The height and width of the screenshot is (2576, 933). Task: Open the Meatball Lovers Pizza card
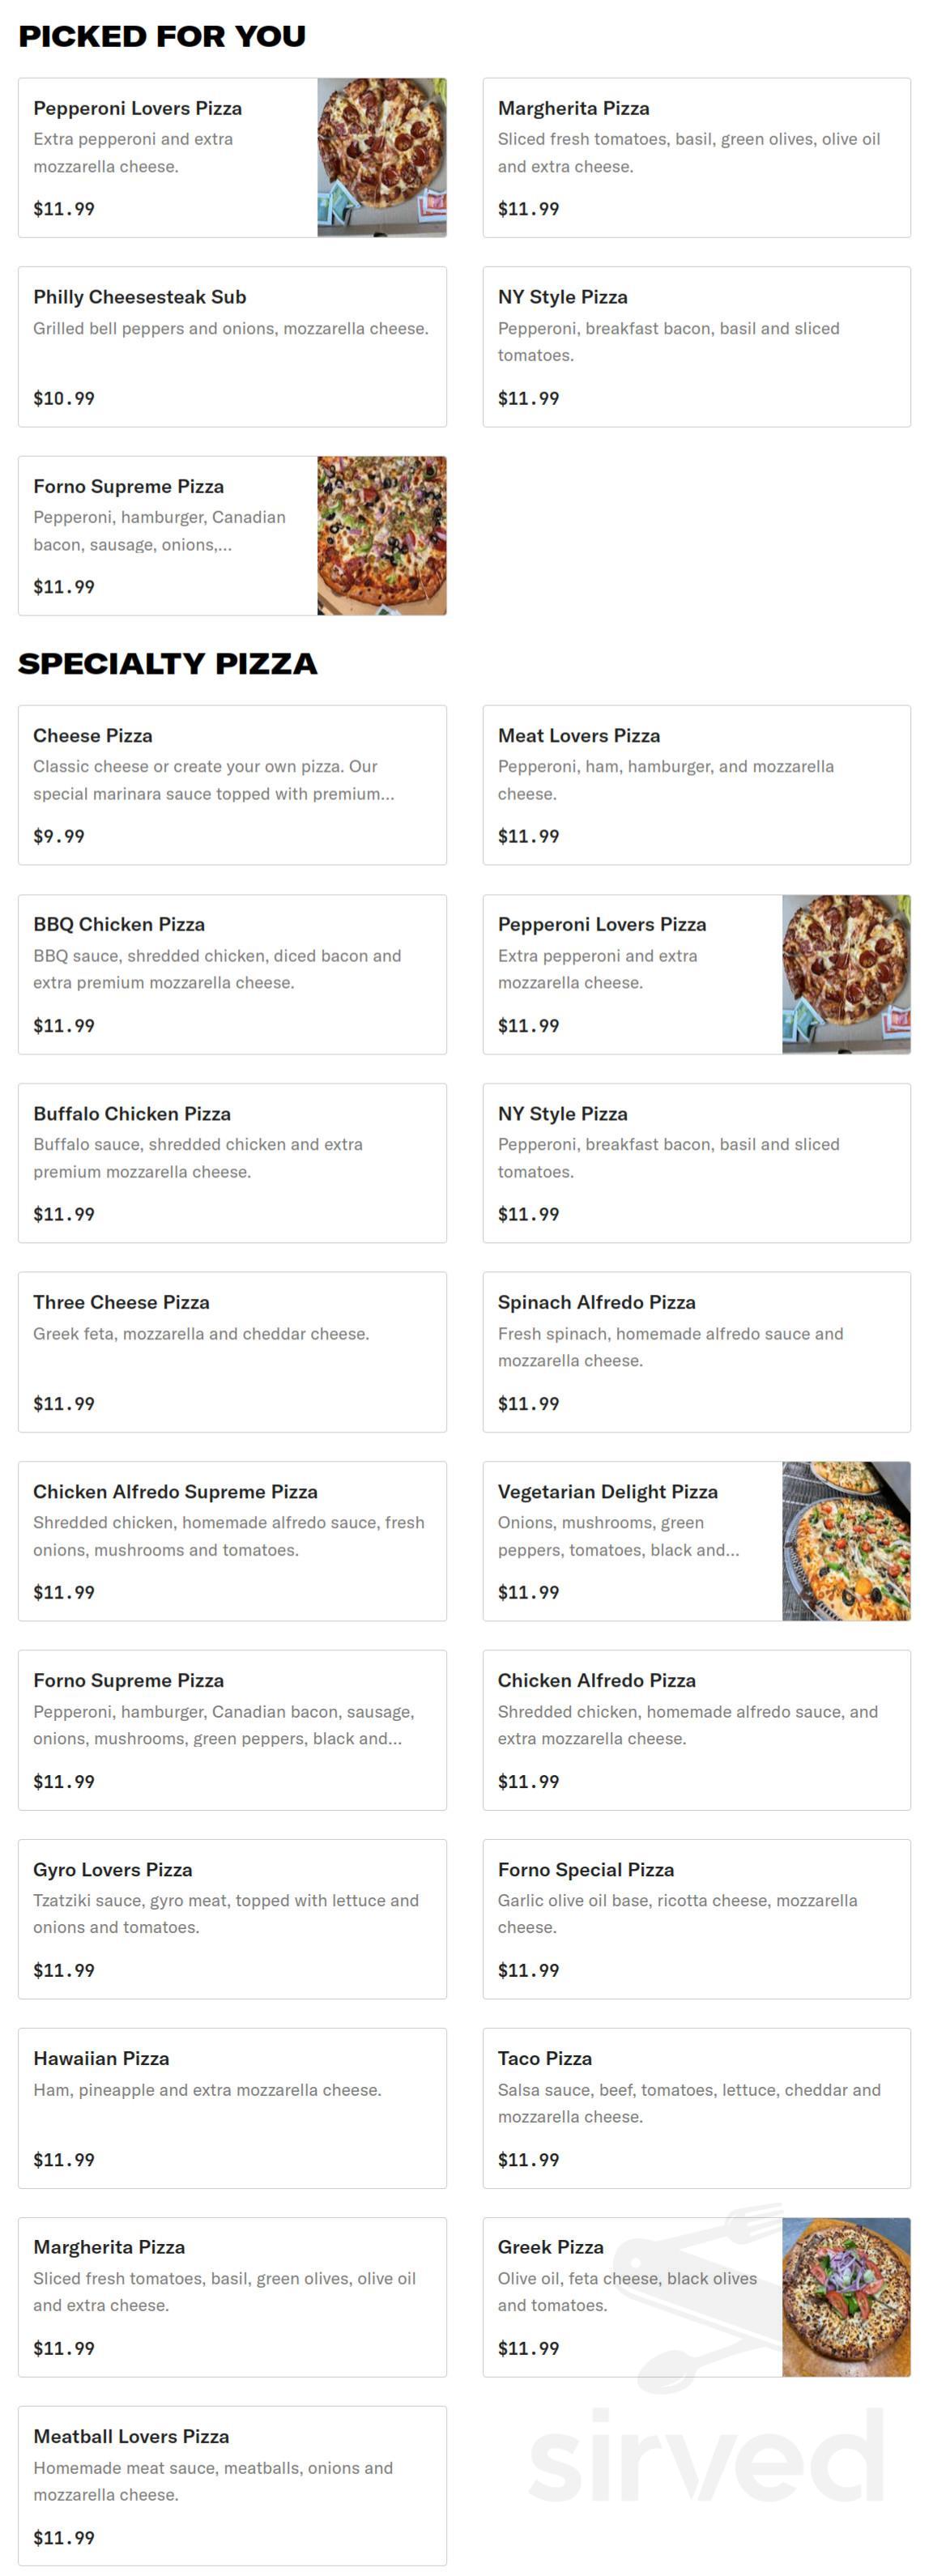(x=230, y=2487)
